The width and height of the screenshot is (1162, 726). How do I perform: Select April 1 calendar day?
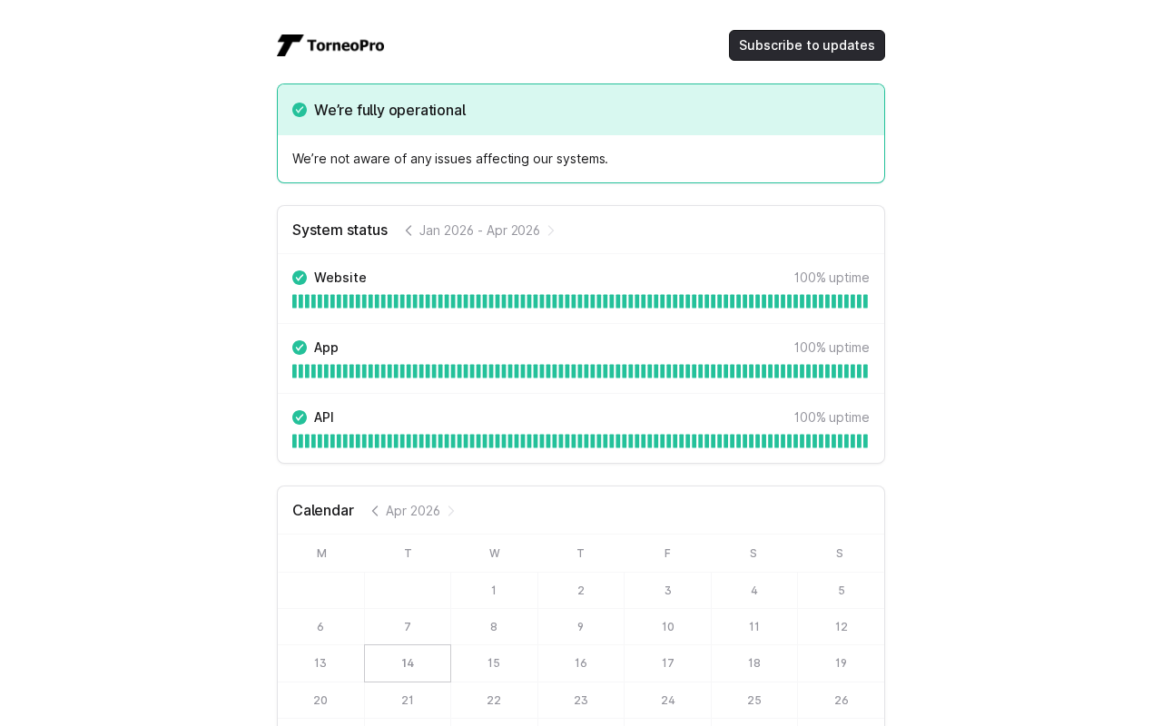click(x=494, y=590)
